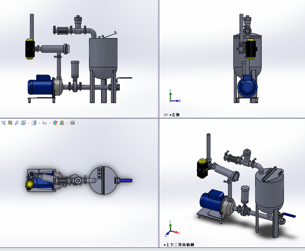
Task: Expand the Hide/Show Items dropdown arrow
Action: tap(50, 123)
